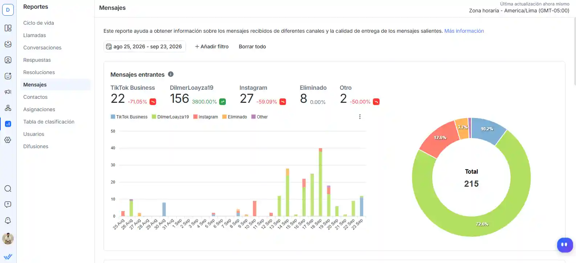Open the workflows hierarchy icon in sidebar
Screen dimensions: 576x263
coord(8,108)
